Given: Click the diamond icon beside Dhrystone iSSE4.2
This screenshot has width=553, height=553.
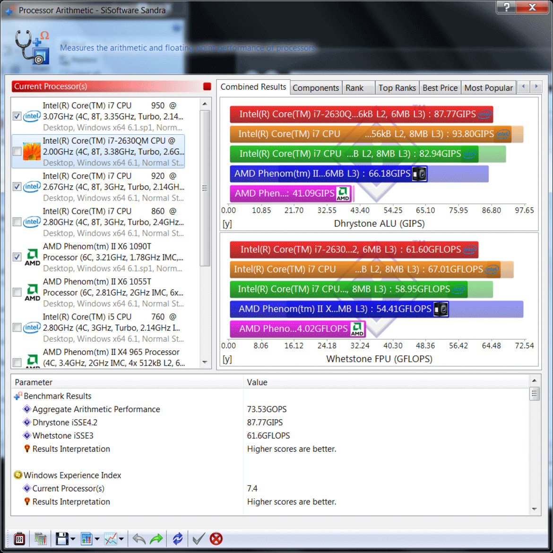Looking at the screenshot, I should (x=27, y=422).
